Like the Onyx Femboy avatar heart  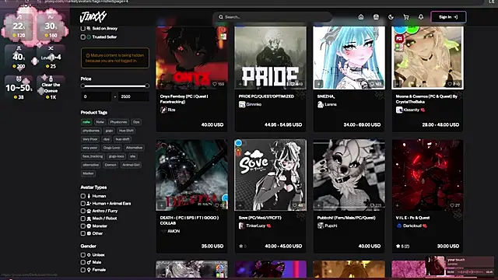(215, 84)
